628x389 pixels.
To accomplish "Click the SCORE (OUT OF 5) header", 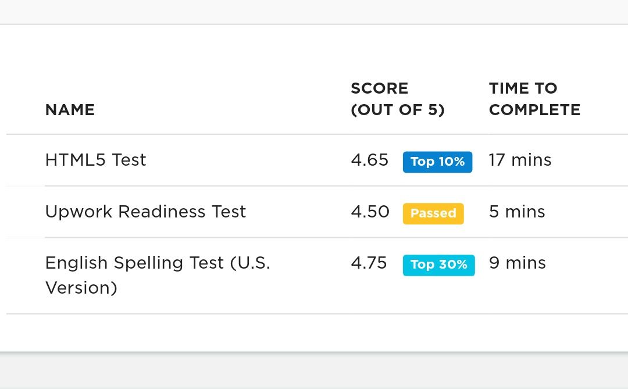I will point(398,99).
